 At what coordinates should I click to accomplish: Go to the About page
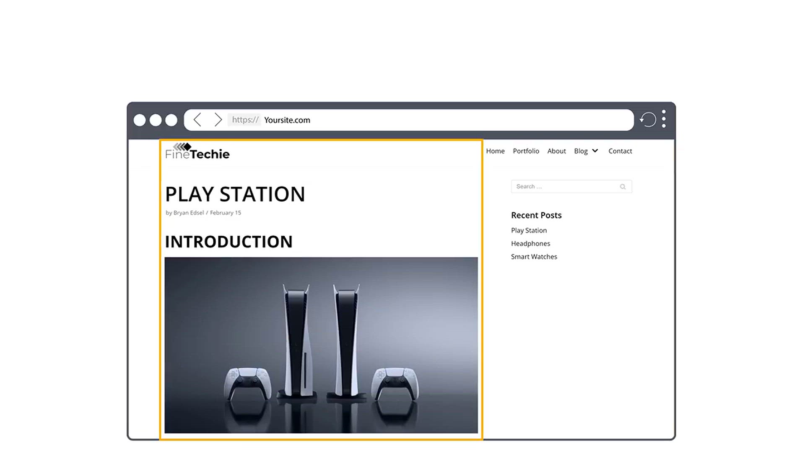click(x=556, y=151)
